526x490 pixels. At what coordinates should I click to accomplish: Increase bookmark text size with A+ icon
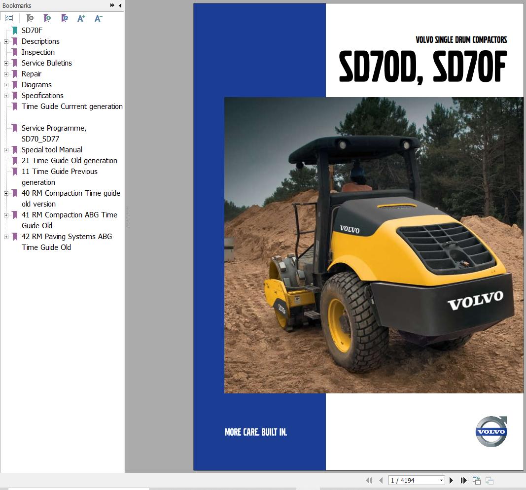point(81,18)
